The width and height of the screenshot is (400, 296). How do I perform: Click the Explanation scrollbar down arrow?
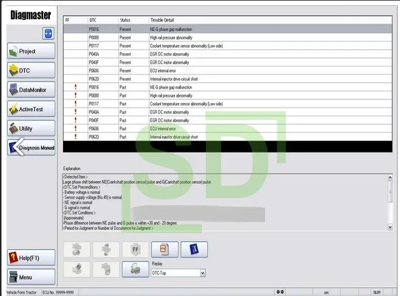390,227
